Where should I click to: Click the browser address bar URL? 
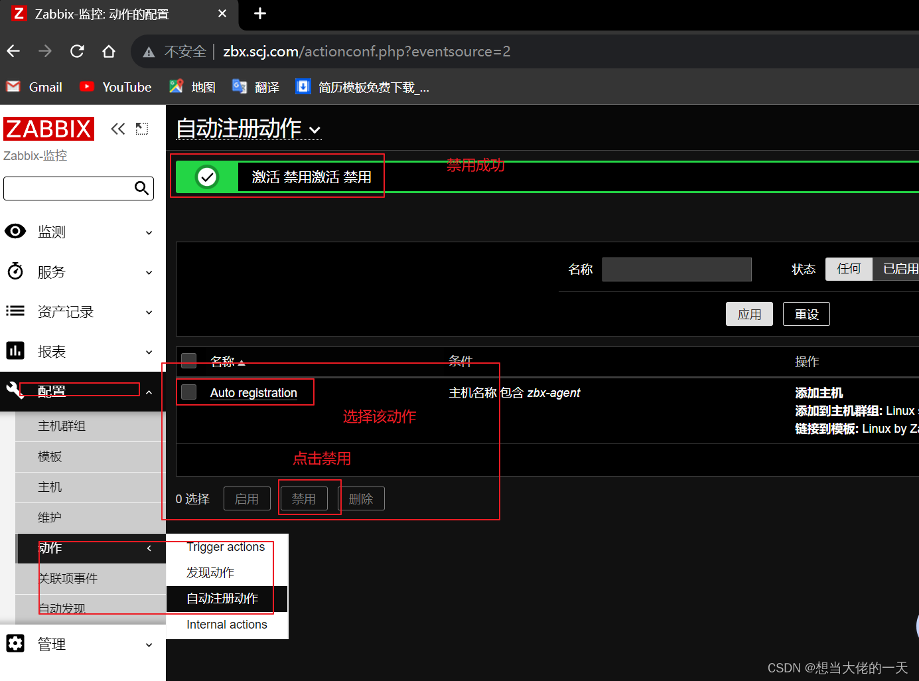pos(367,51)
